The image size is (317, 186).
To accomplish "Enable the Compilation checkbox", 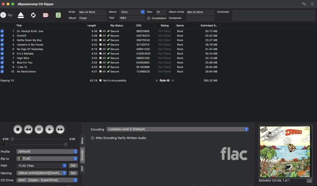I will click(148, 18).
